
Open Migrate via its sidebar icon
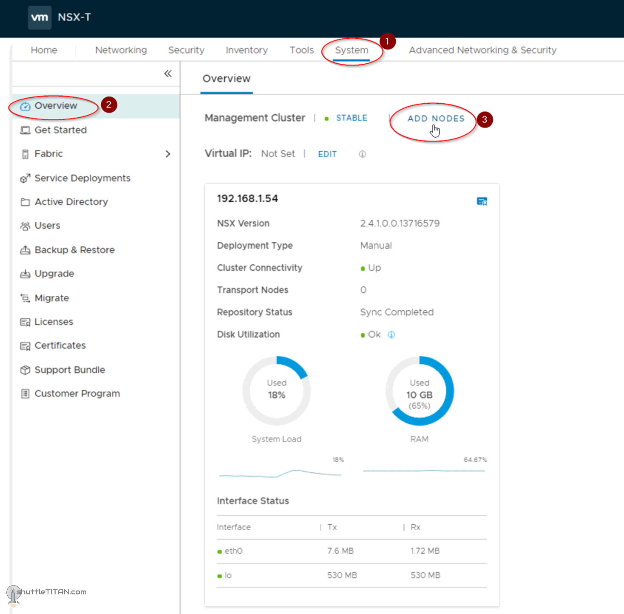pyautogui.click(x=26, y=298)
